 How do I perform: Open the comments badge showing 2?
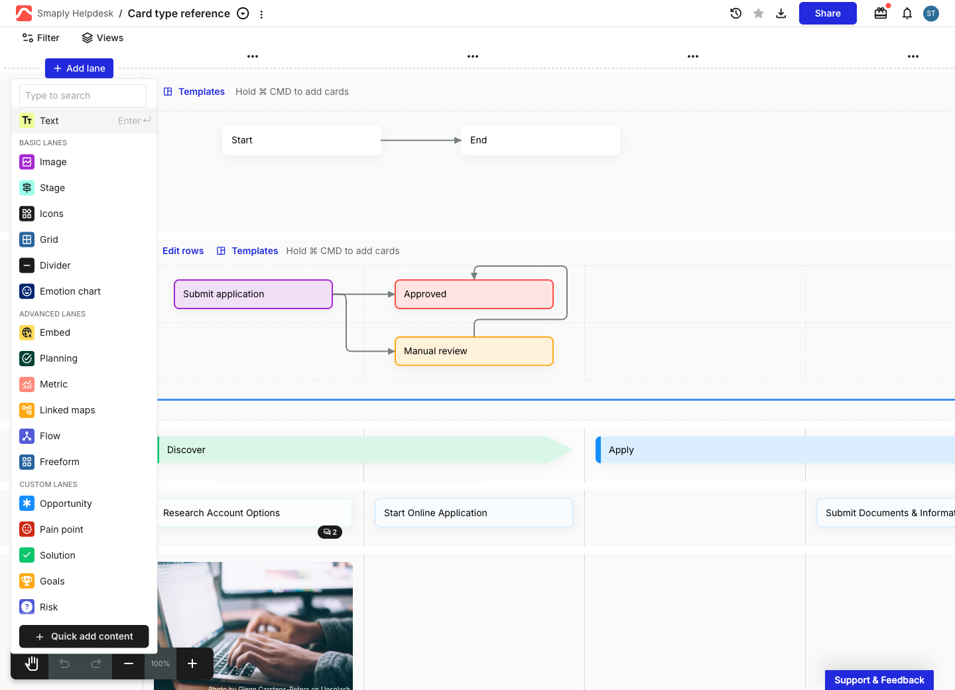click(330, 532)
